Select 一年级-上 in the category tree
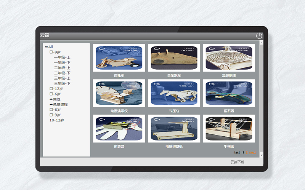305x190 pixels. [x=62, y=57]
